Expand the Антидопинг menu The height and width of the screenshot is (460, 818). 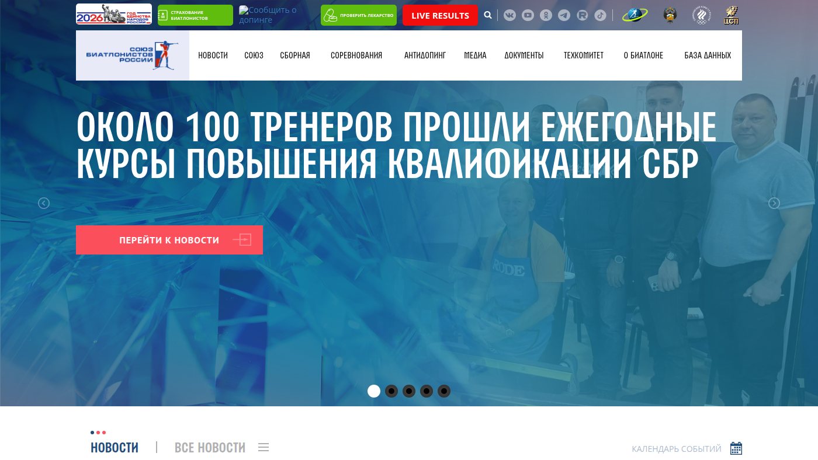tap(425, 55)
